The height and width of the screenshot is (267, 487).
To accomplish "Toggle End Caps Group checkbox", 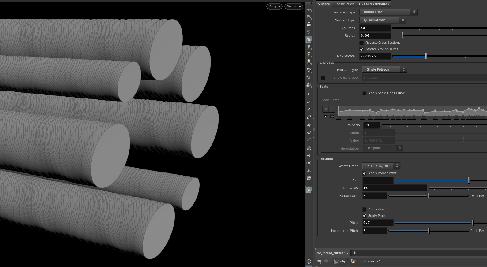I will tap(323, 78).
